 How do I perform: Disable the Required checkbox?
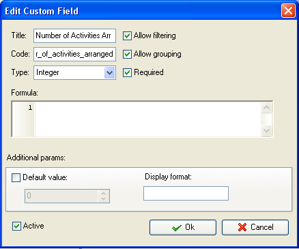pyautogui.click(x=127, y=72)
